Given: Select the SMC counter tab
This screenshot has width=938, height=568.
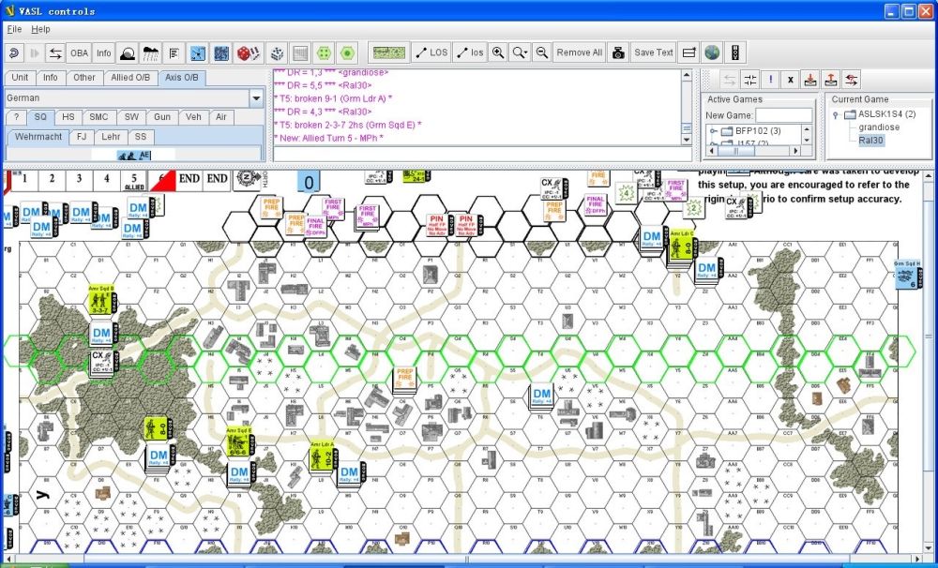Looking at the screenshot, I should (98, 117).
